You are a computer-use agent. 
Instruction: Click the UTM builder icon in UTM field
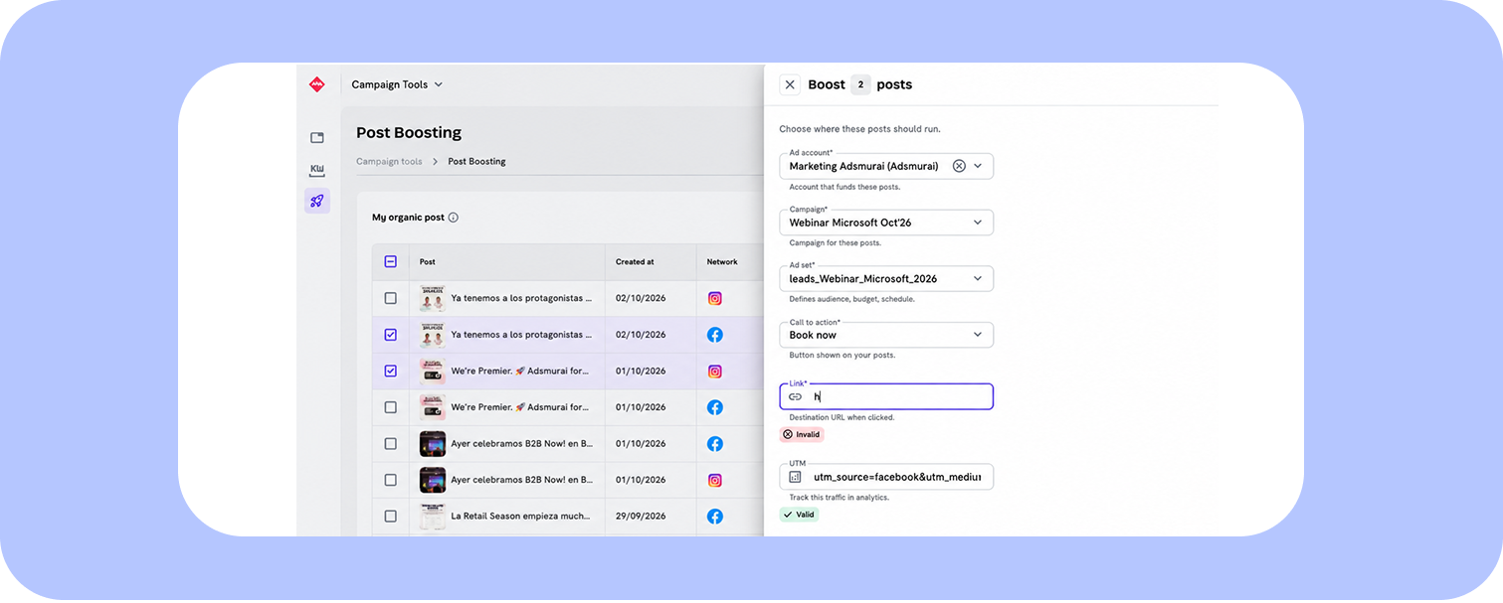point(795,477)
